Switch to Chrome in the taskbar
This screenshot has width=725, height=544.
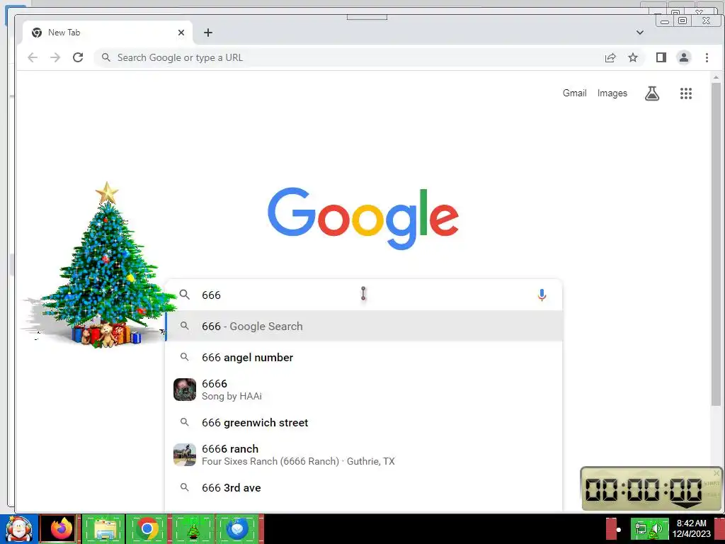(147, 528)
